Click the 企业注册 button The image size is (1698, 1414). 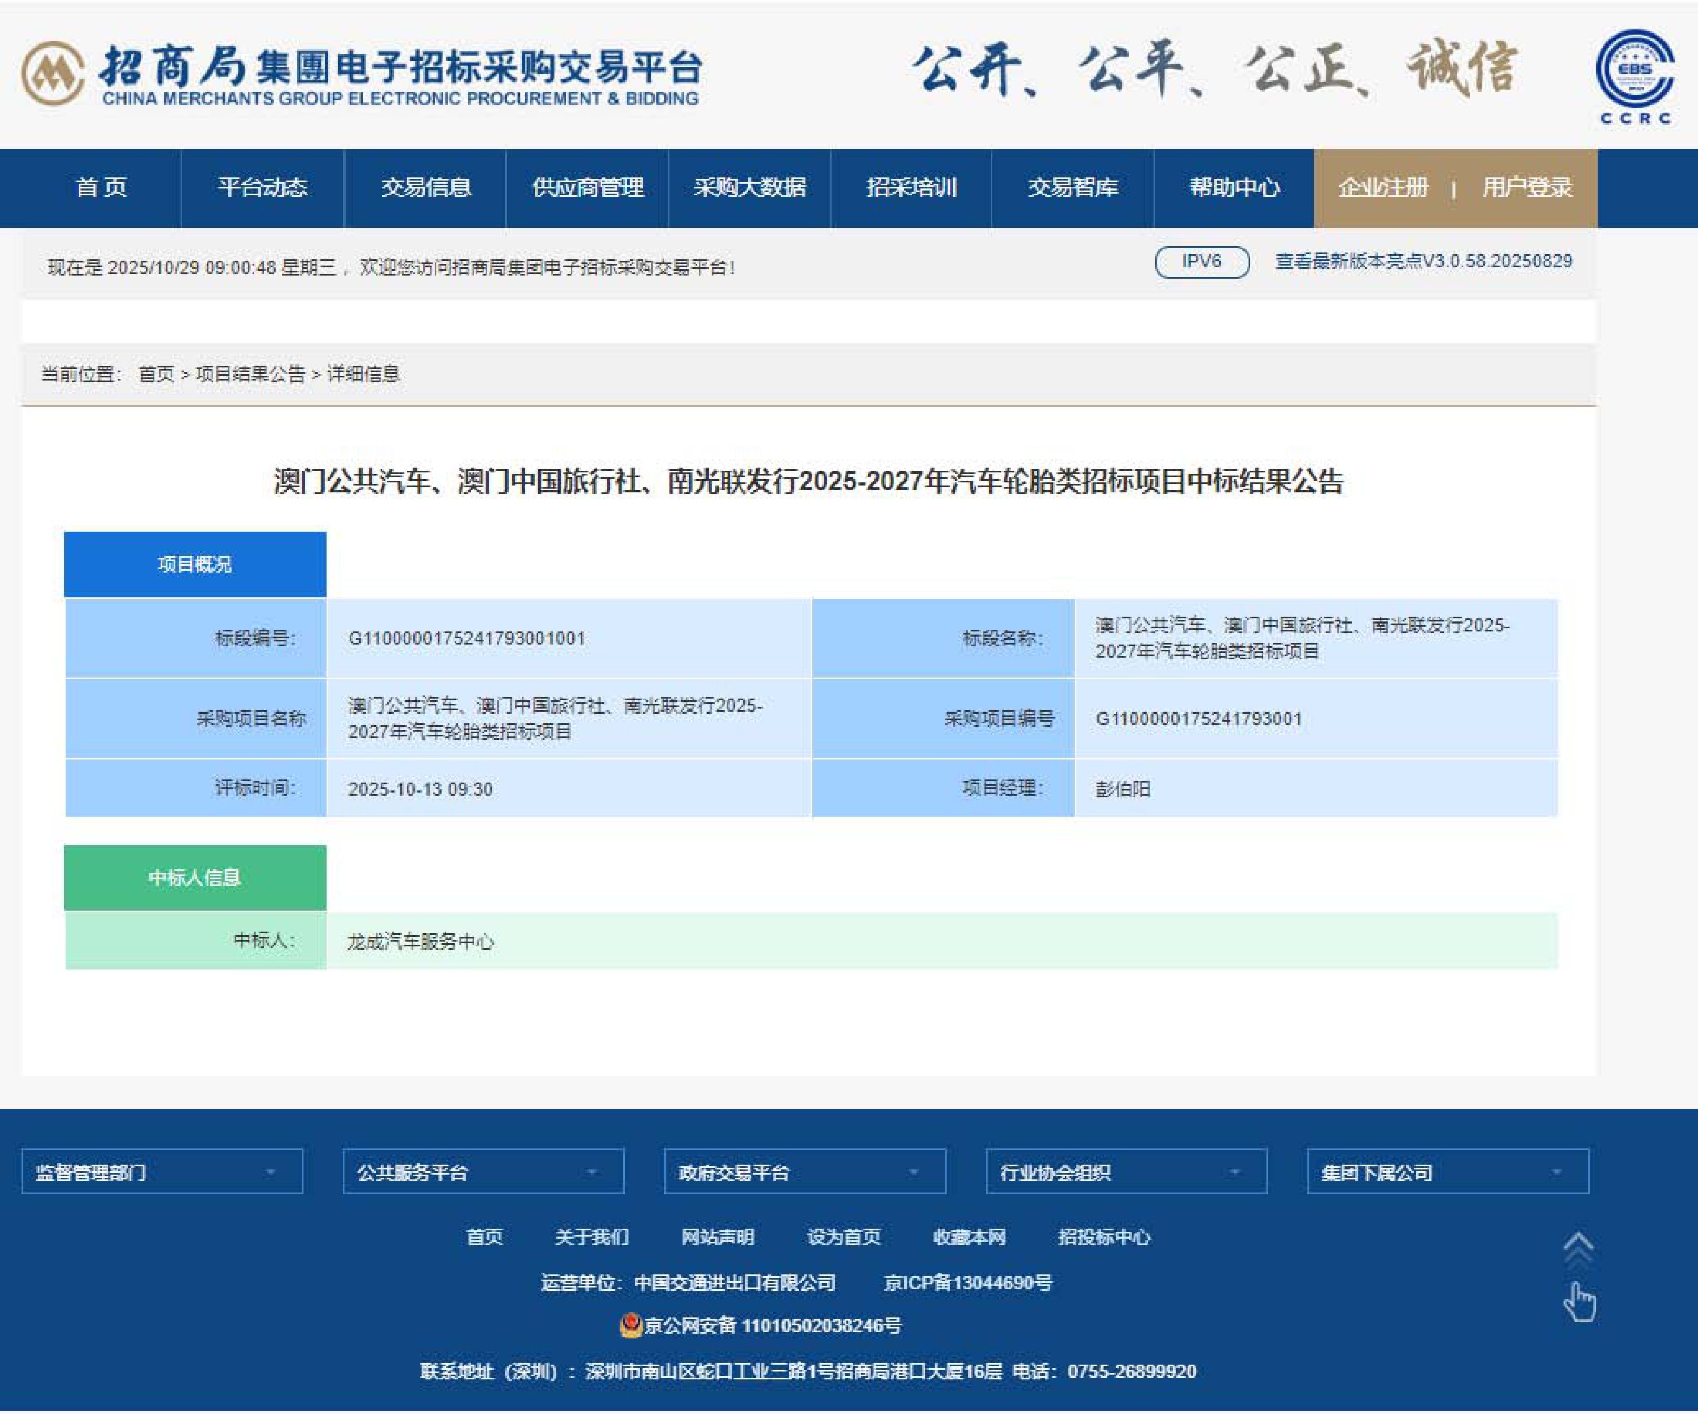pyautogui.click(x=1383, y=187)
